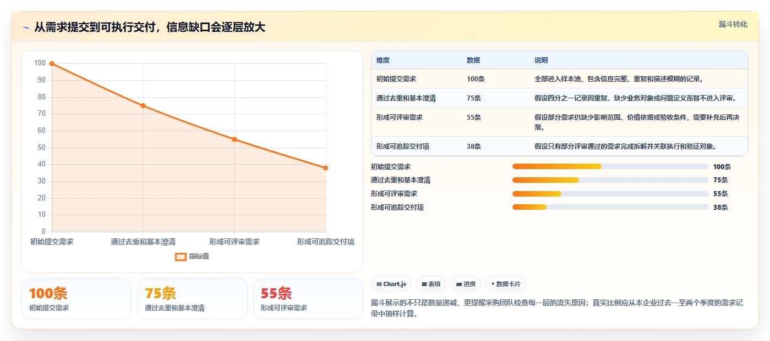Click the 维度 column header

[x=383, y=60]
